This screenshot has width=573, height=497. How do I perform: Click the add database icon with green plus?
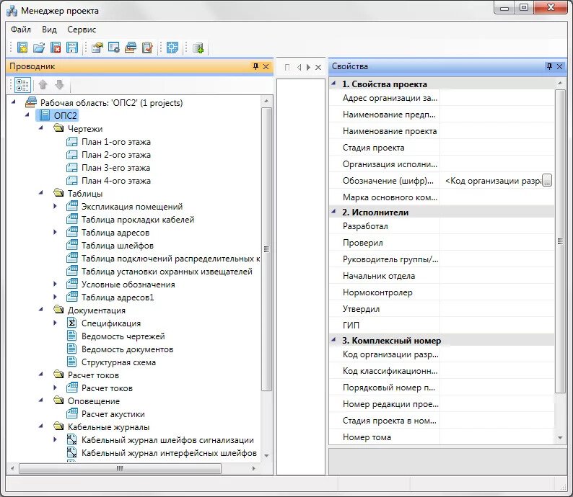[198, 48]
